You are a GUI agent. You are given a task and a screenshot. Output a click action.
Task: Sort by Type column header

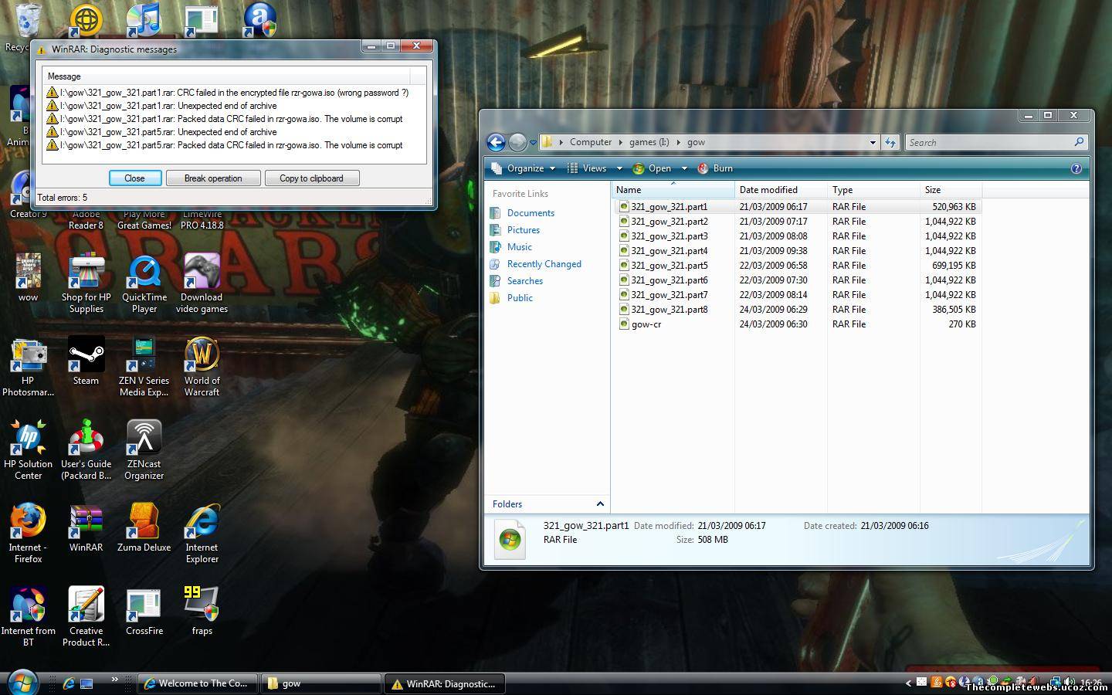(873, 190)
